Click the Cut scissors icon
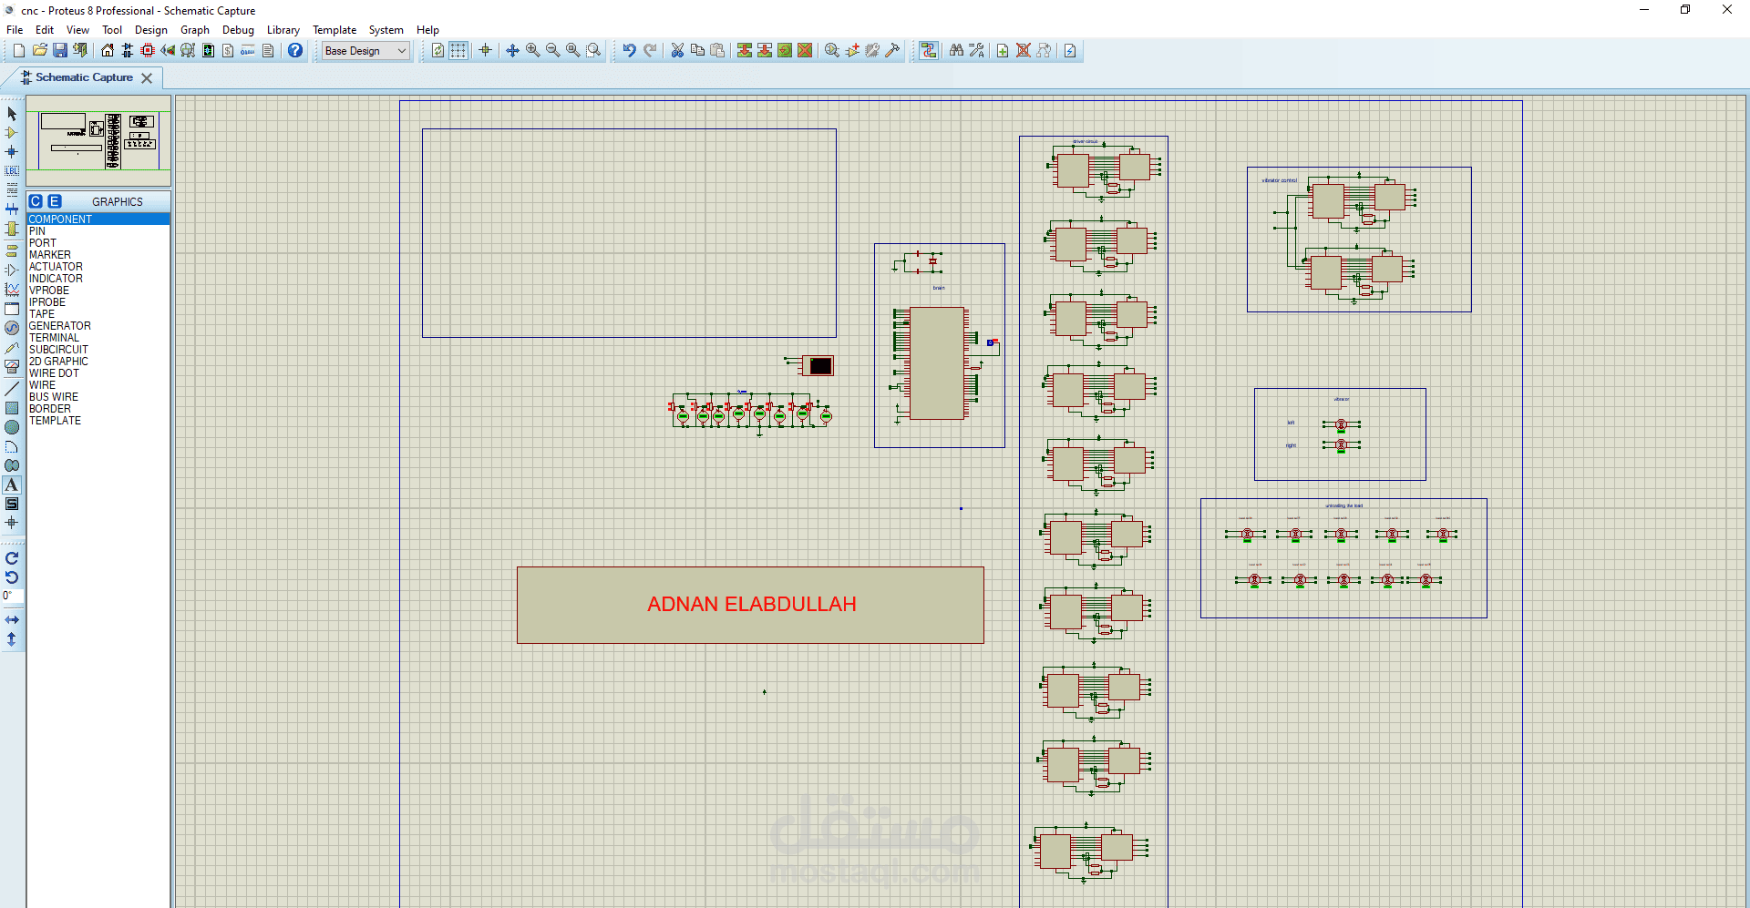Screen dimensions: 1750x908 (677, 51)
